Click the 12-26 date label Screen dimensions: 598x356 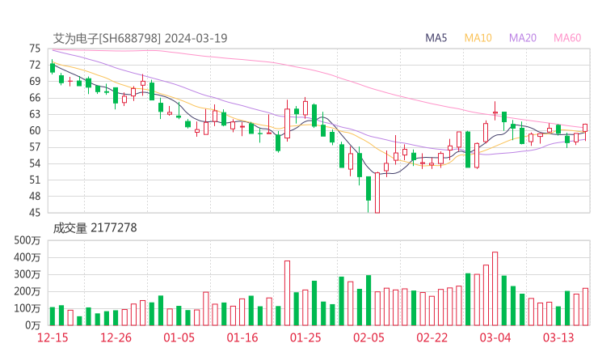coord(116,338)
